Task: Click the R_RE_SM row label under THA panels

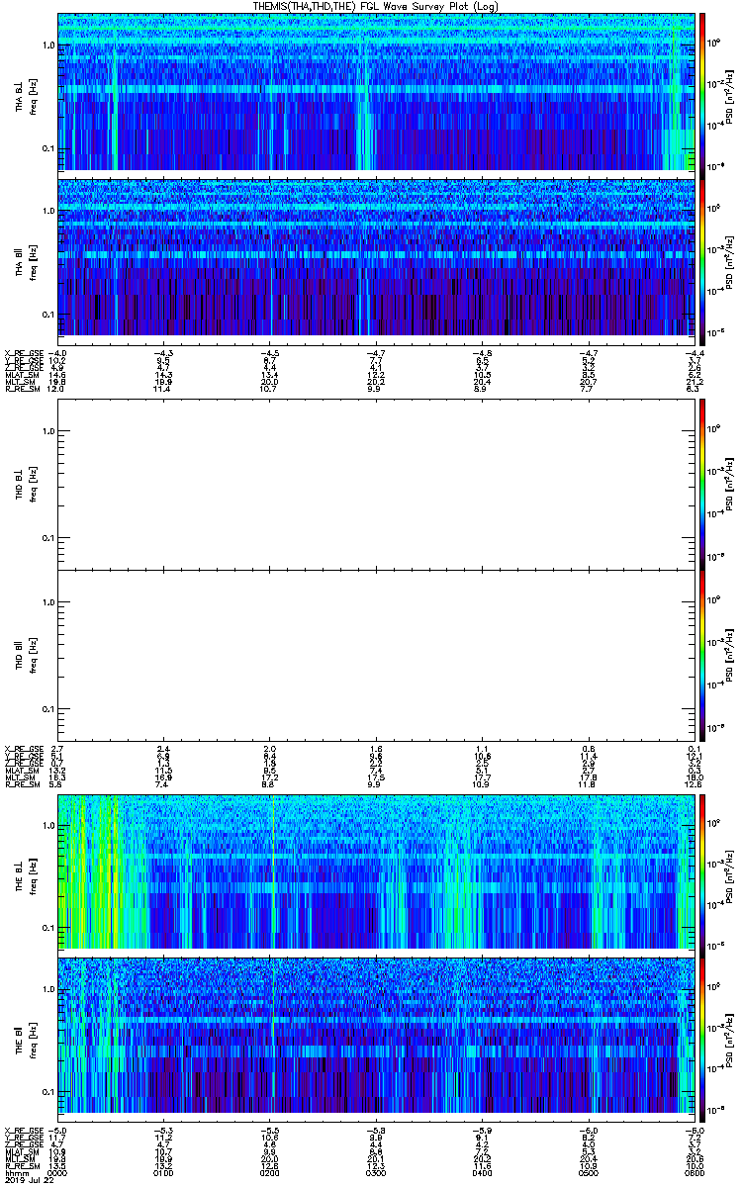Action: pyautogui.click(x=22, y=389)
